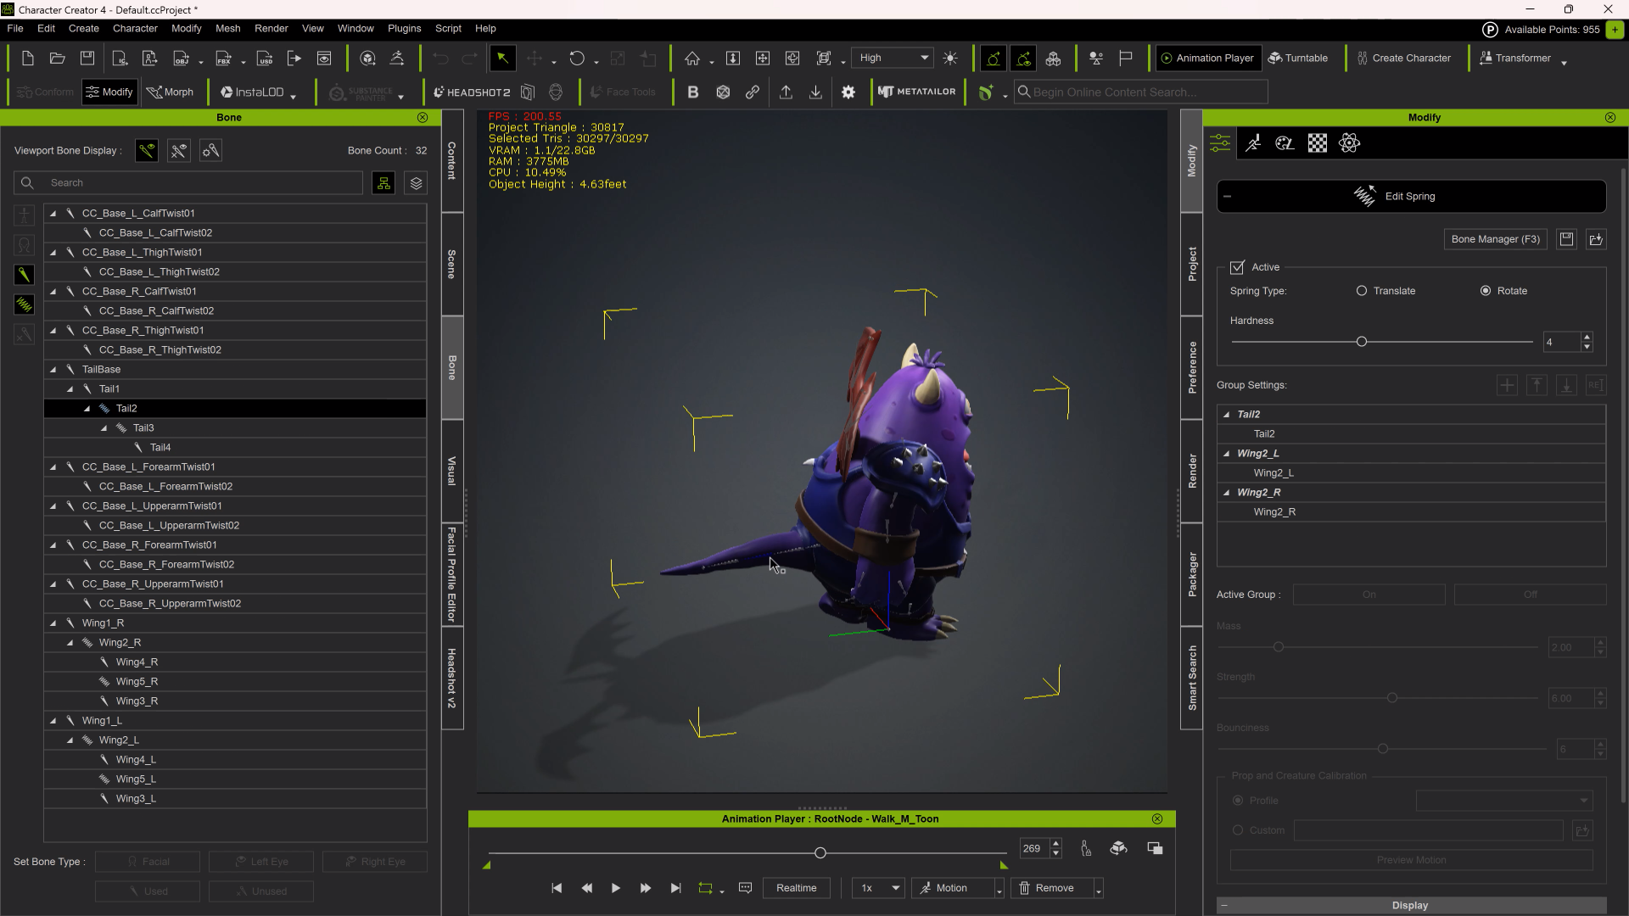1629x916 pixels.
Task: Open the Motion dropdown in Animation Player
Action: pos(999,889)
